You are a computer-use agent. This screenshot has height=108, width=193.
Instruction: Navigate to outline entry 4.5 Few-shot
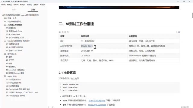15,70
